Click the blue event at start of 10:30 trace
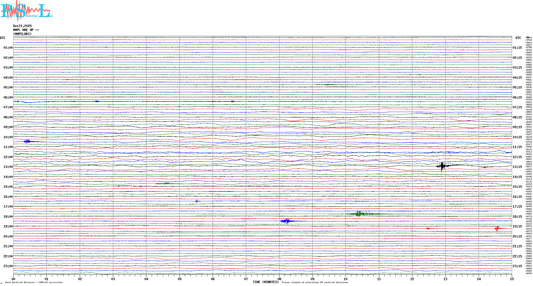The image size is (533, 286). click(x=27, y=141)
